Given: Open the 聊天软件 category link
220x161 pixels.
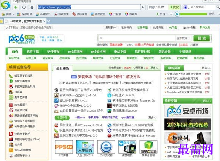Looking at the screenshot, I should pos(14,58).
